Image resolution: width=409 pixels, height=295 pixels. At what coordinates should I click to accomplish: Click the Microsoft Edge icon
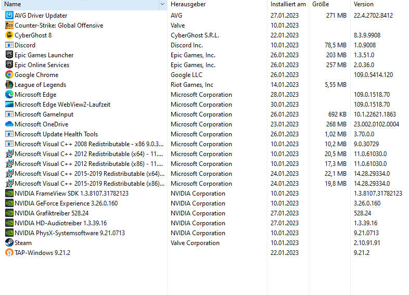click(x=9, y=94)
